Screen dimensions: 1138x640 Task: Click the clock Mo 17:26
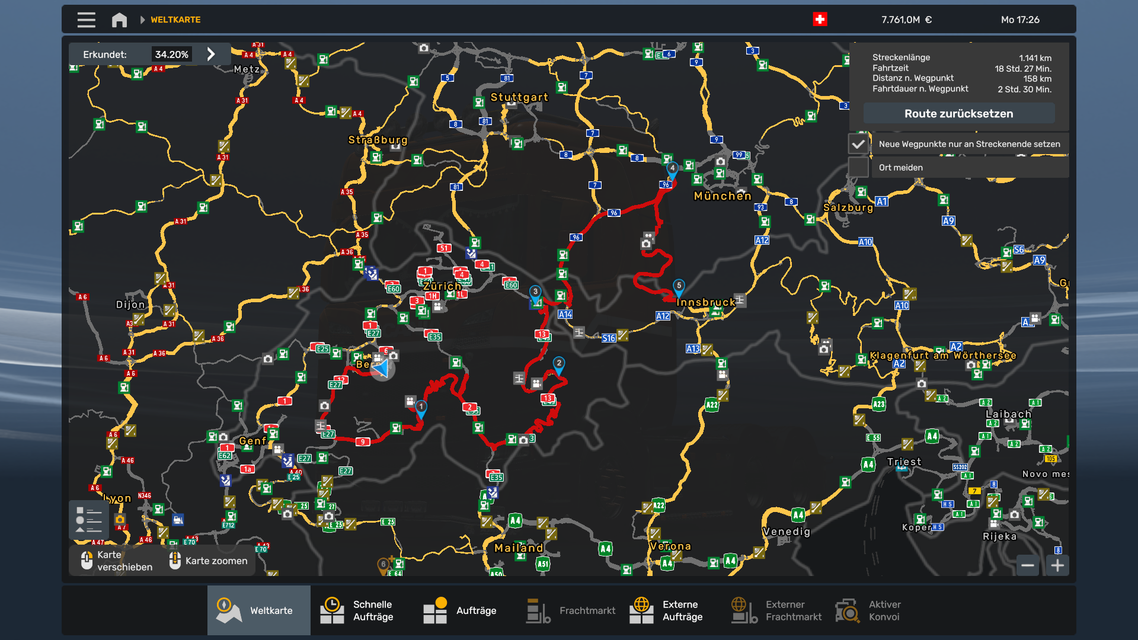coord(1020,20)
